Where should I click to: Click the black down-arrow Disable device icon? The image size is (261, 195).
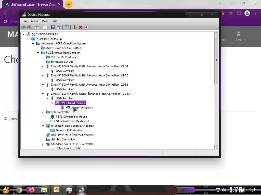(86, 27)
